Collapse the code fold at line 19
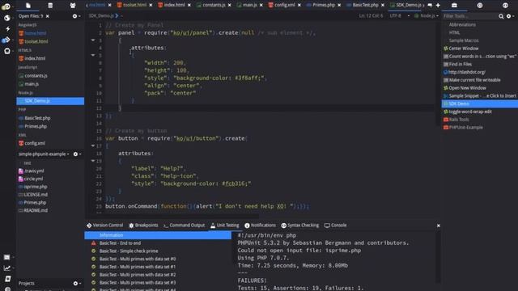Viewport: 518px width, 291px height. [93, 161]
